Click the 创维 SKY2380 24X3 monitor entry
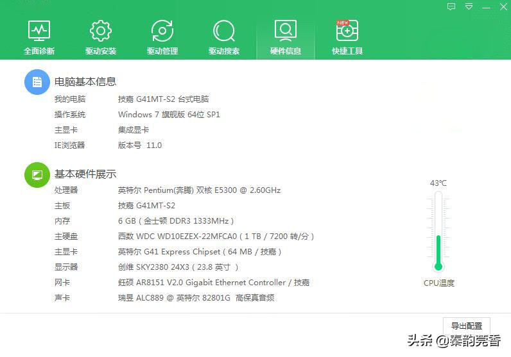511x357 pixels. [x=178, y=267]
